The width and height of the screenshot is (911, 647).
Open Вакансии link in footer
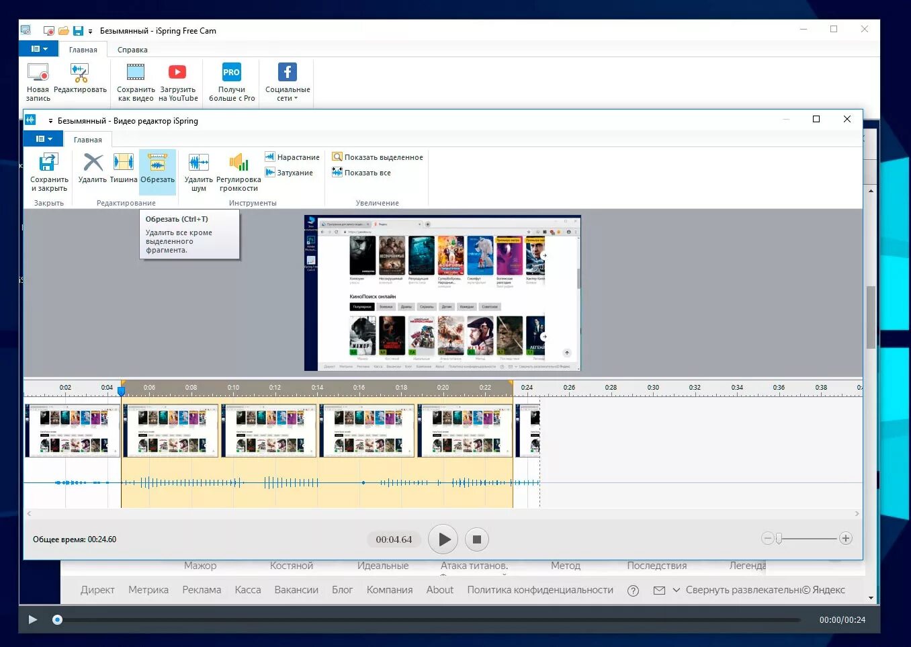296,590
